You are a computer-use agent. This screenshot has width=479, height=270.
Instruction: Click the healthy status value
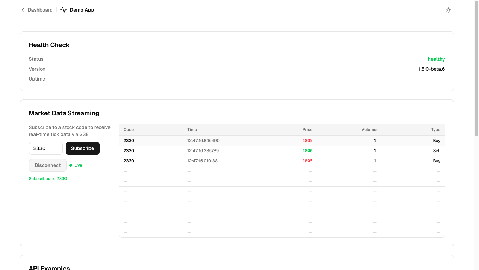point(436,59)
